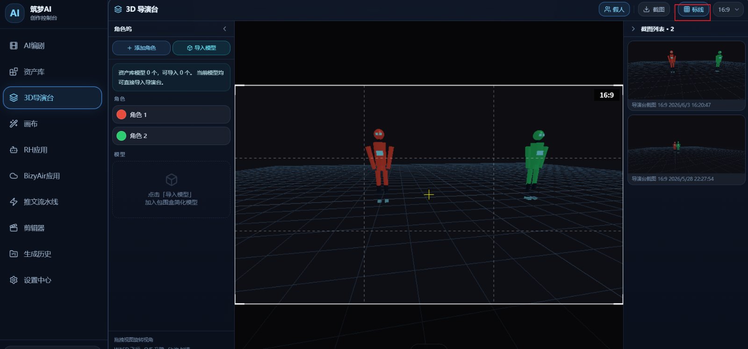The height and width of the screenshot is (349, 748).
Task: Click 添加角色 button
Action: coord(141,48)
